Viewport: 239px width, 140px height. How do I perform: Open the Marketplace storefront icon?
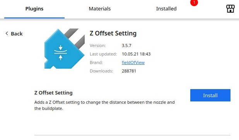pyautogui.click(x=230, y=8)
